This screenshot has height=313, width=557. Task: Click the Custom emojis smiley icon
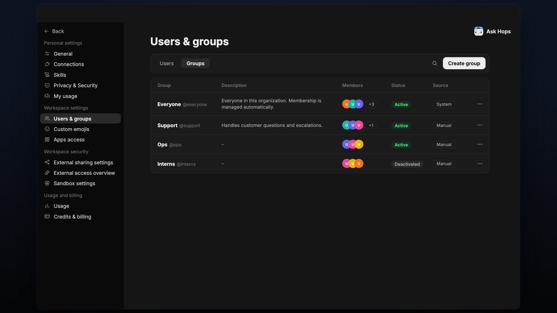pyautogui.click(x=47, y=129)
